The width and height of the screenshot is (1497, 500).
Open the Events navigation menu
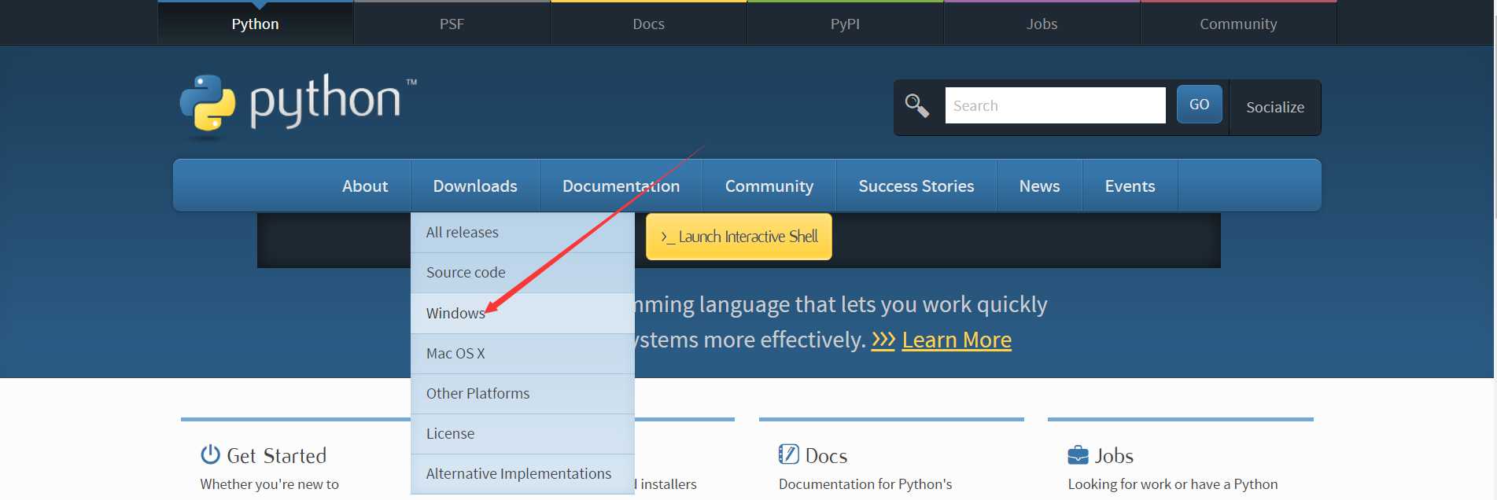[x=1130, y=186]
